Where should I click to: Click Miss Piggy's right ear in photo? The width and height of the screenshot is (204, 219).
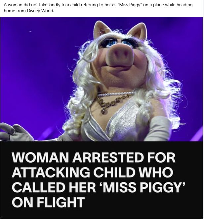[139, 31]
